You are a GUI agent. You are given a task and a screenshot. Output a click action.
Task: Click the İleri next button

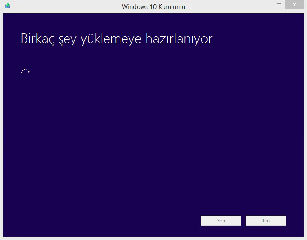[266, 221]
